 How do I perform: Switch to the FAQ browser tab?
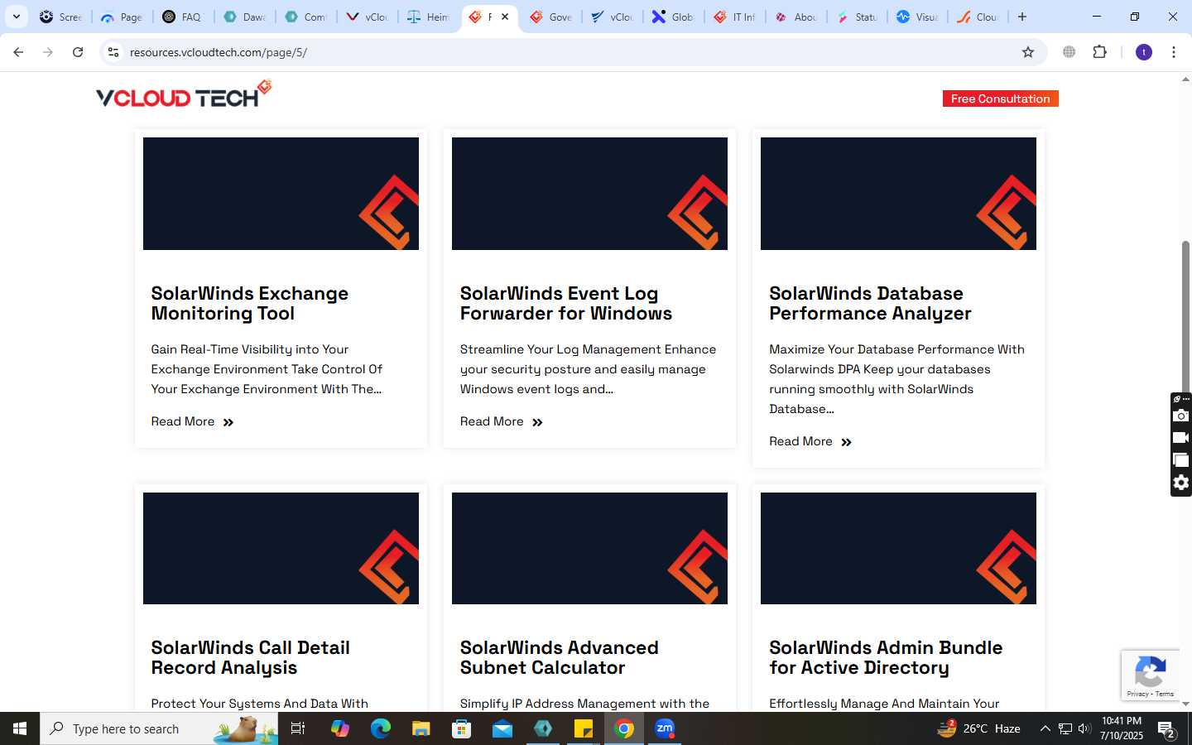tap(183, 17)
